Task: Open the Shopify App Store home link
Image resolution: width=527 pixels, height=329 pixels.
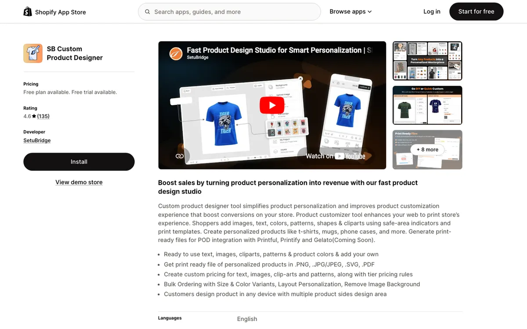Action: pyautogui.click(x=55, y=12)
